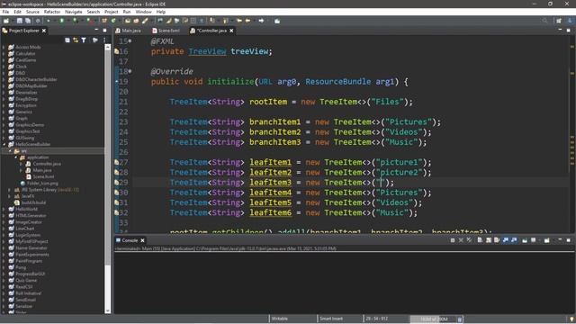Viewport: 576px width, 324px height.
Task: Toggle Scroll Lock in Console toolbar
Action: [x=488, y=240]
